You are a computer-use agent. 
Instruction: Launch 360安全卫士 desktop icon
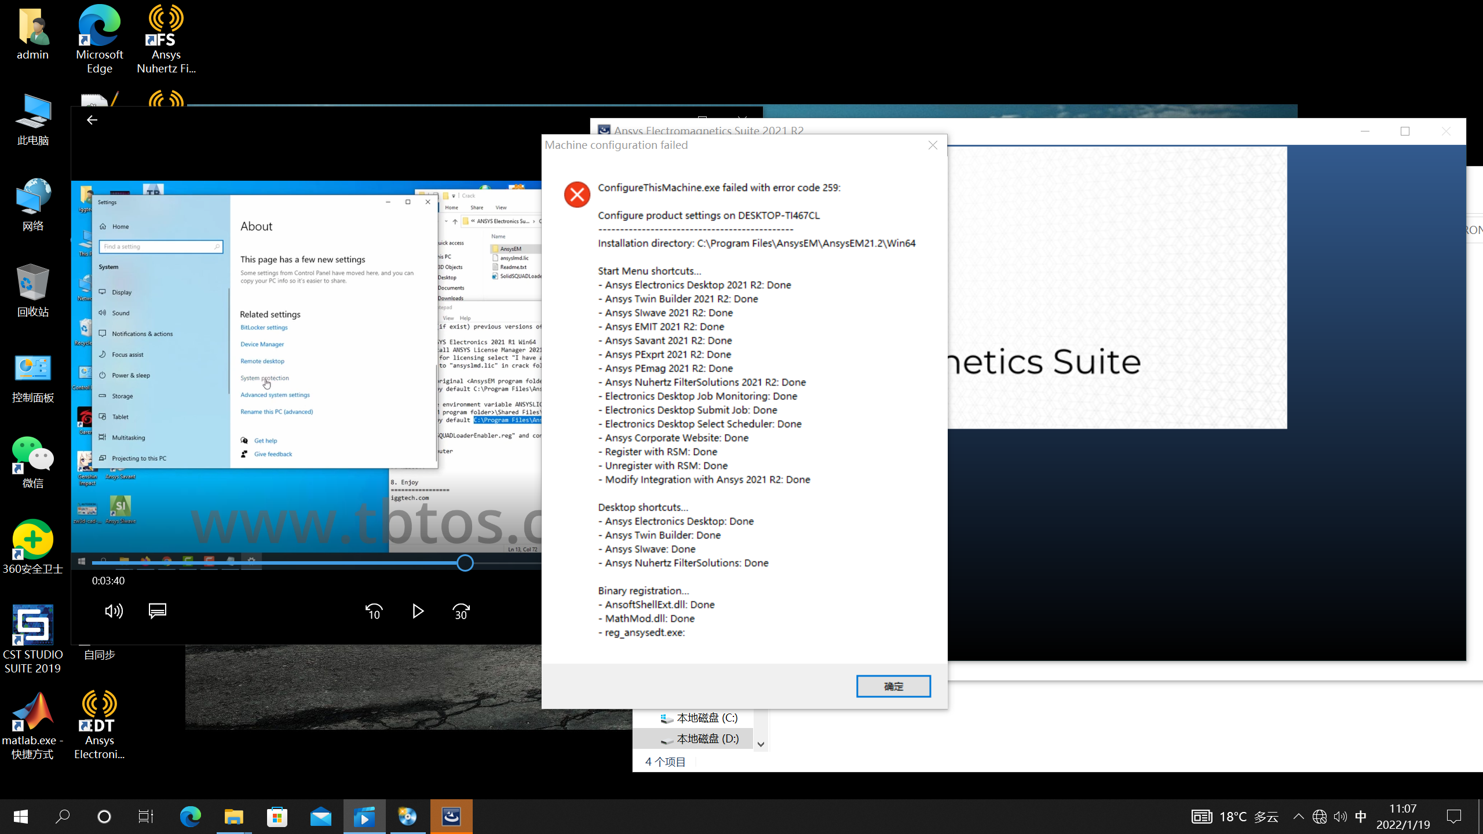(32, 548)
